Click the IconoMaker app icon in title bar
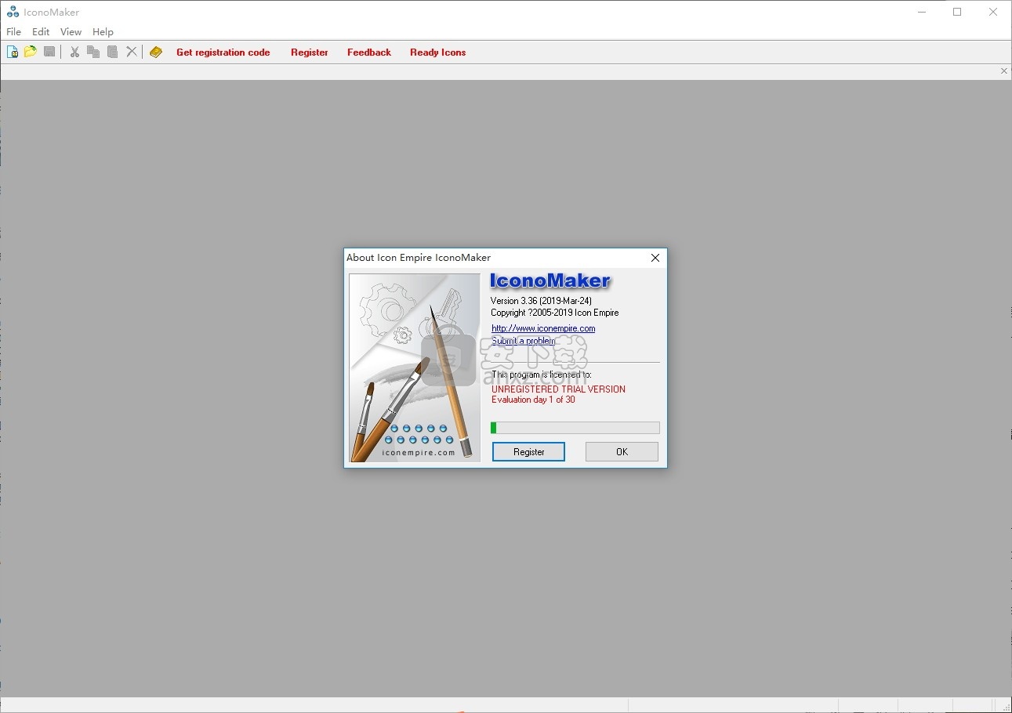1012x713 pixels. [13, 13]
